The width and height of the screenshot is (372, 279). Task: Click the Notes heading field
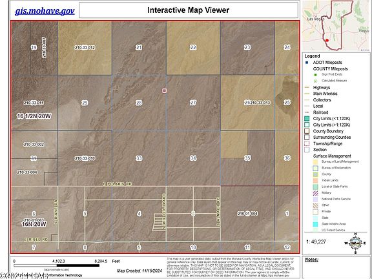point(311,260)
